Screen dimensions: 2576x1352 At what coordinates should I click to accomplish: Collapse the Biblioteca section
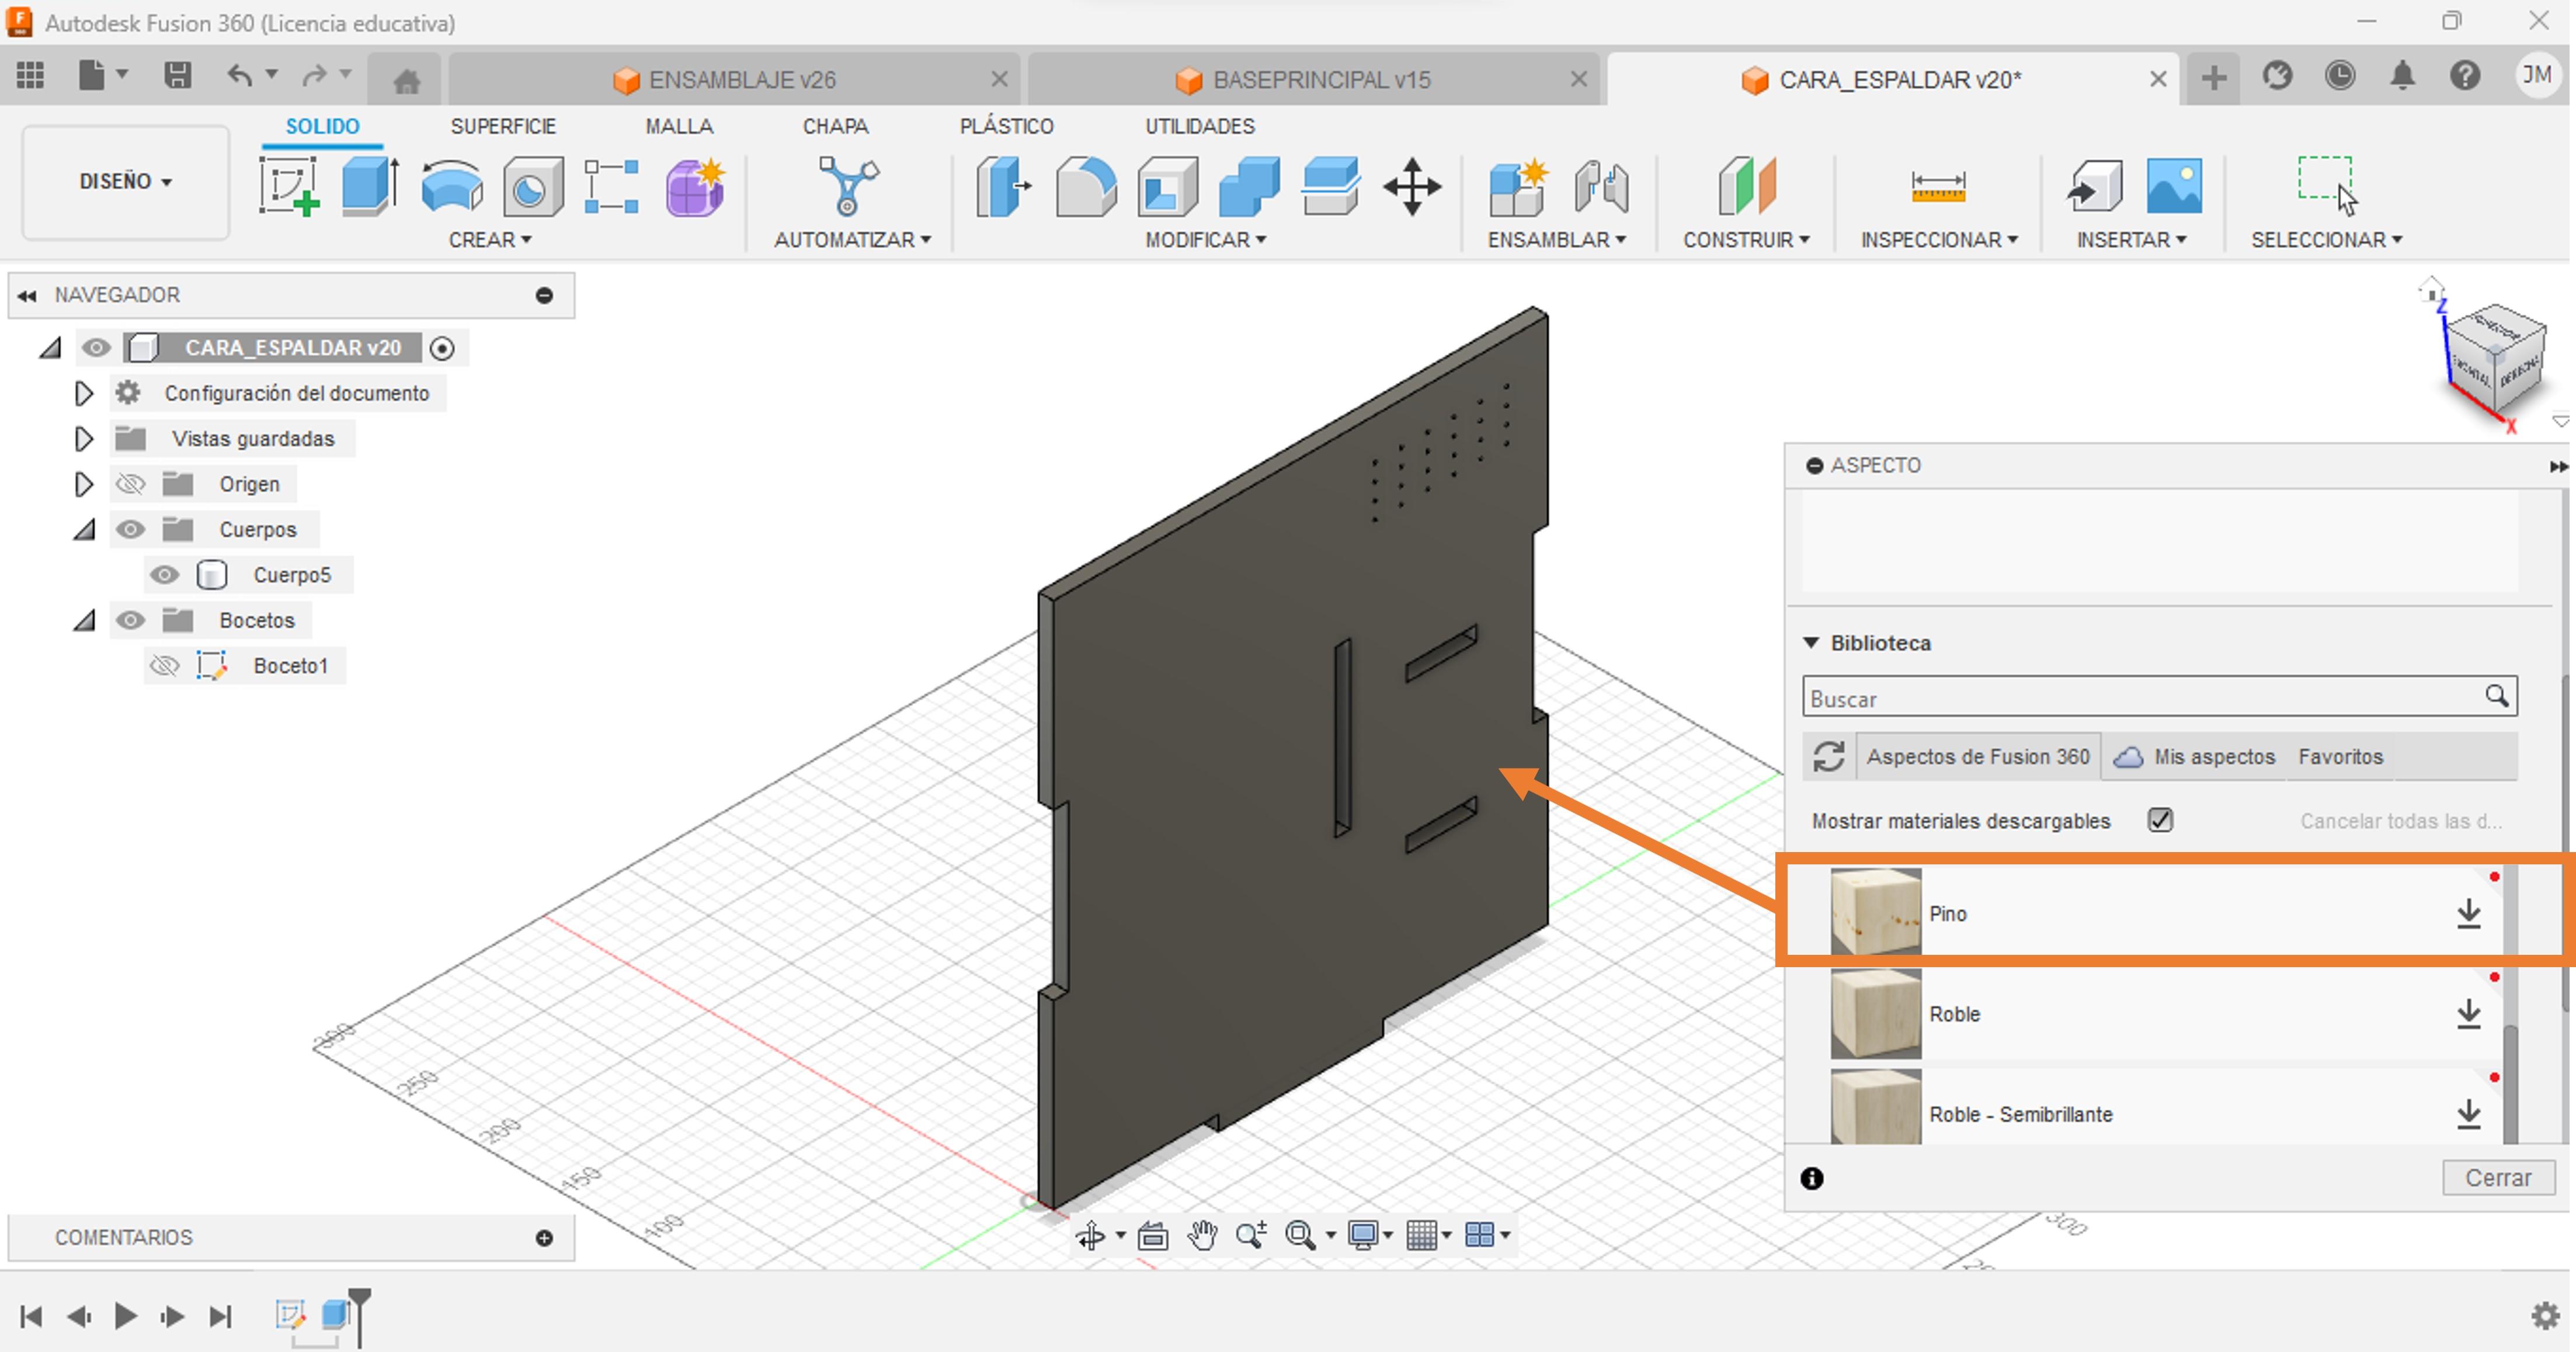[x=1811, y=642]
